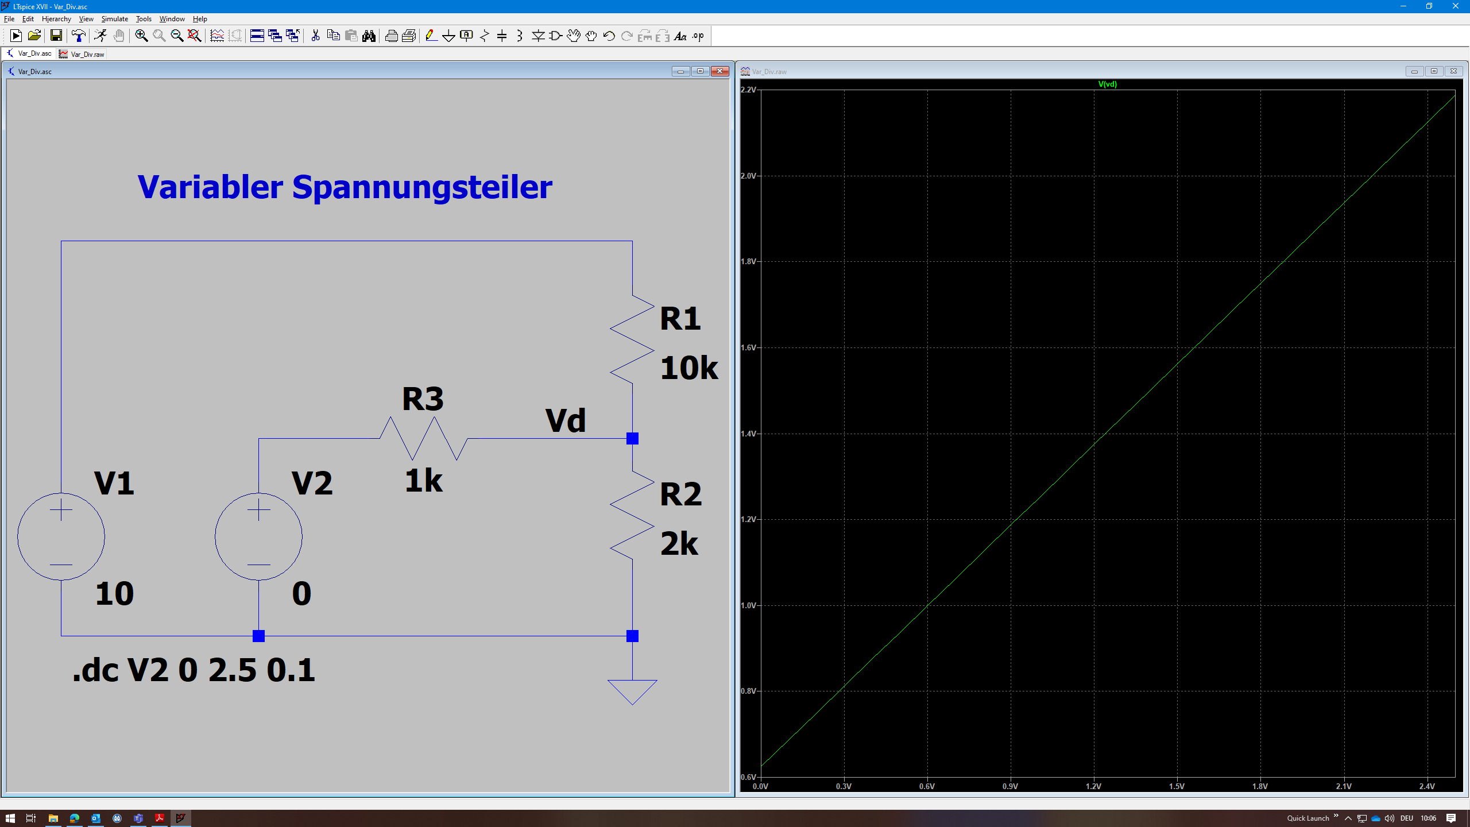
Task: Open the Hierarchy menu
Action: [x=56, y=19]
